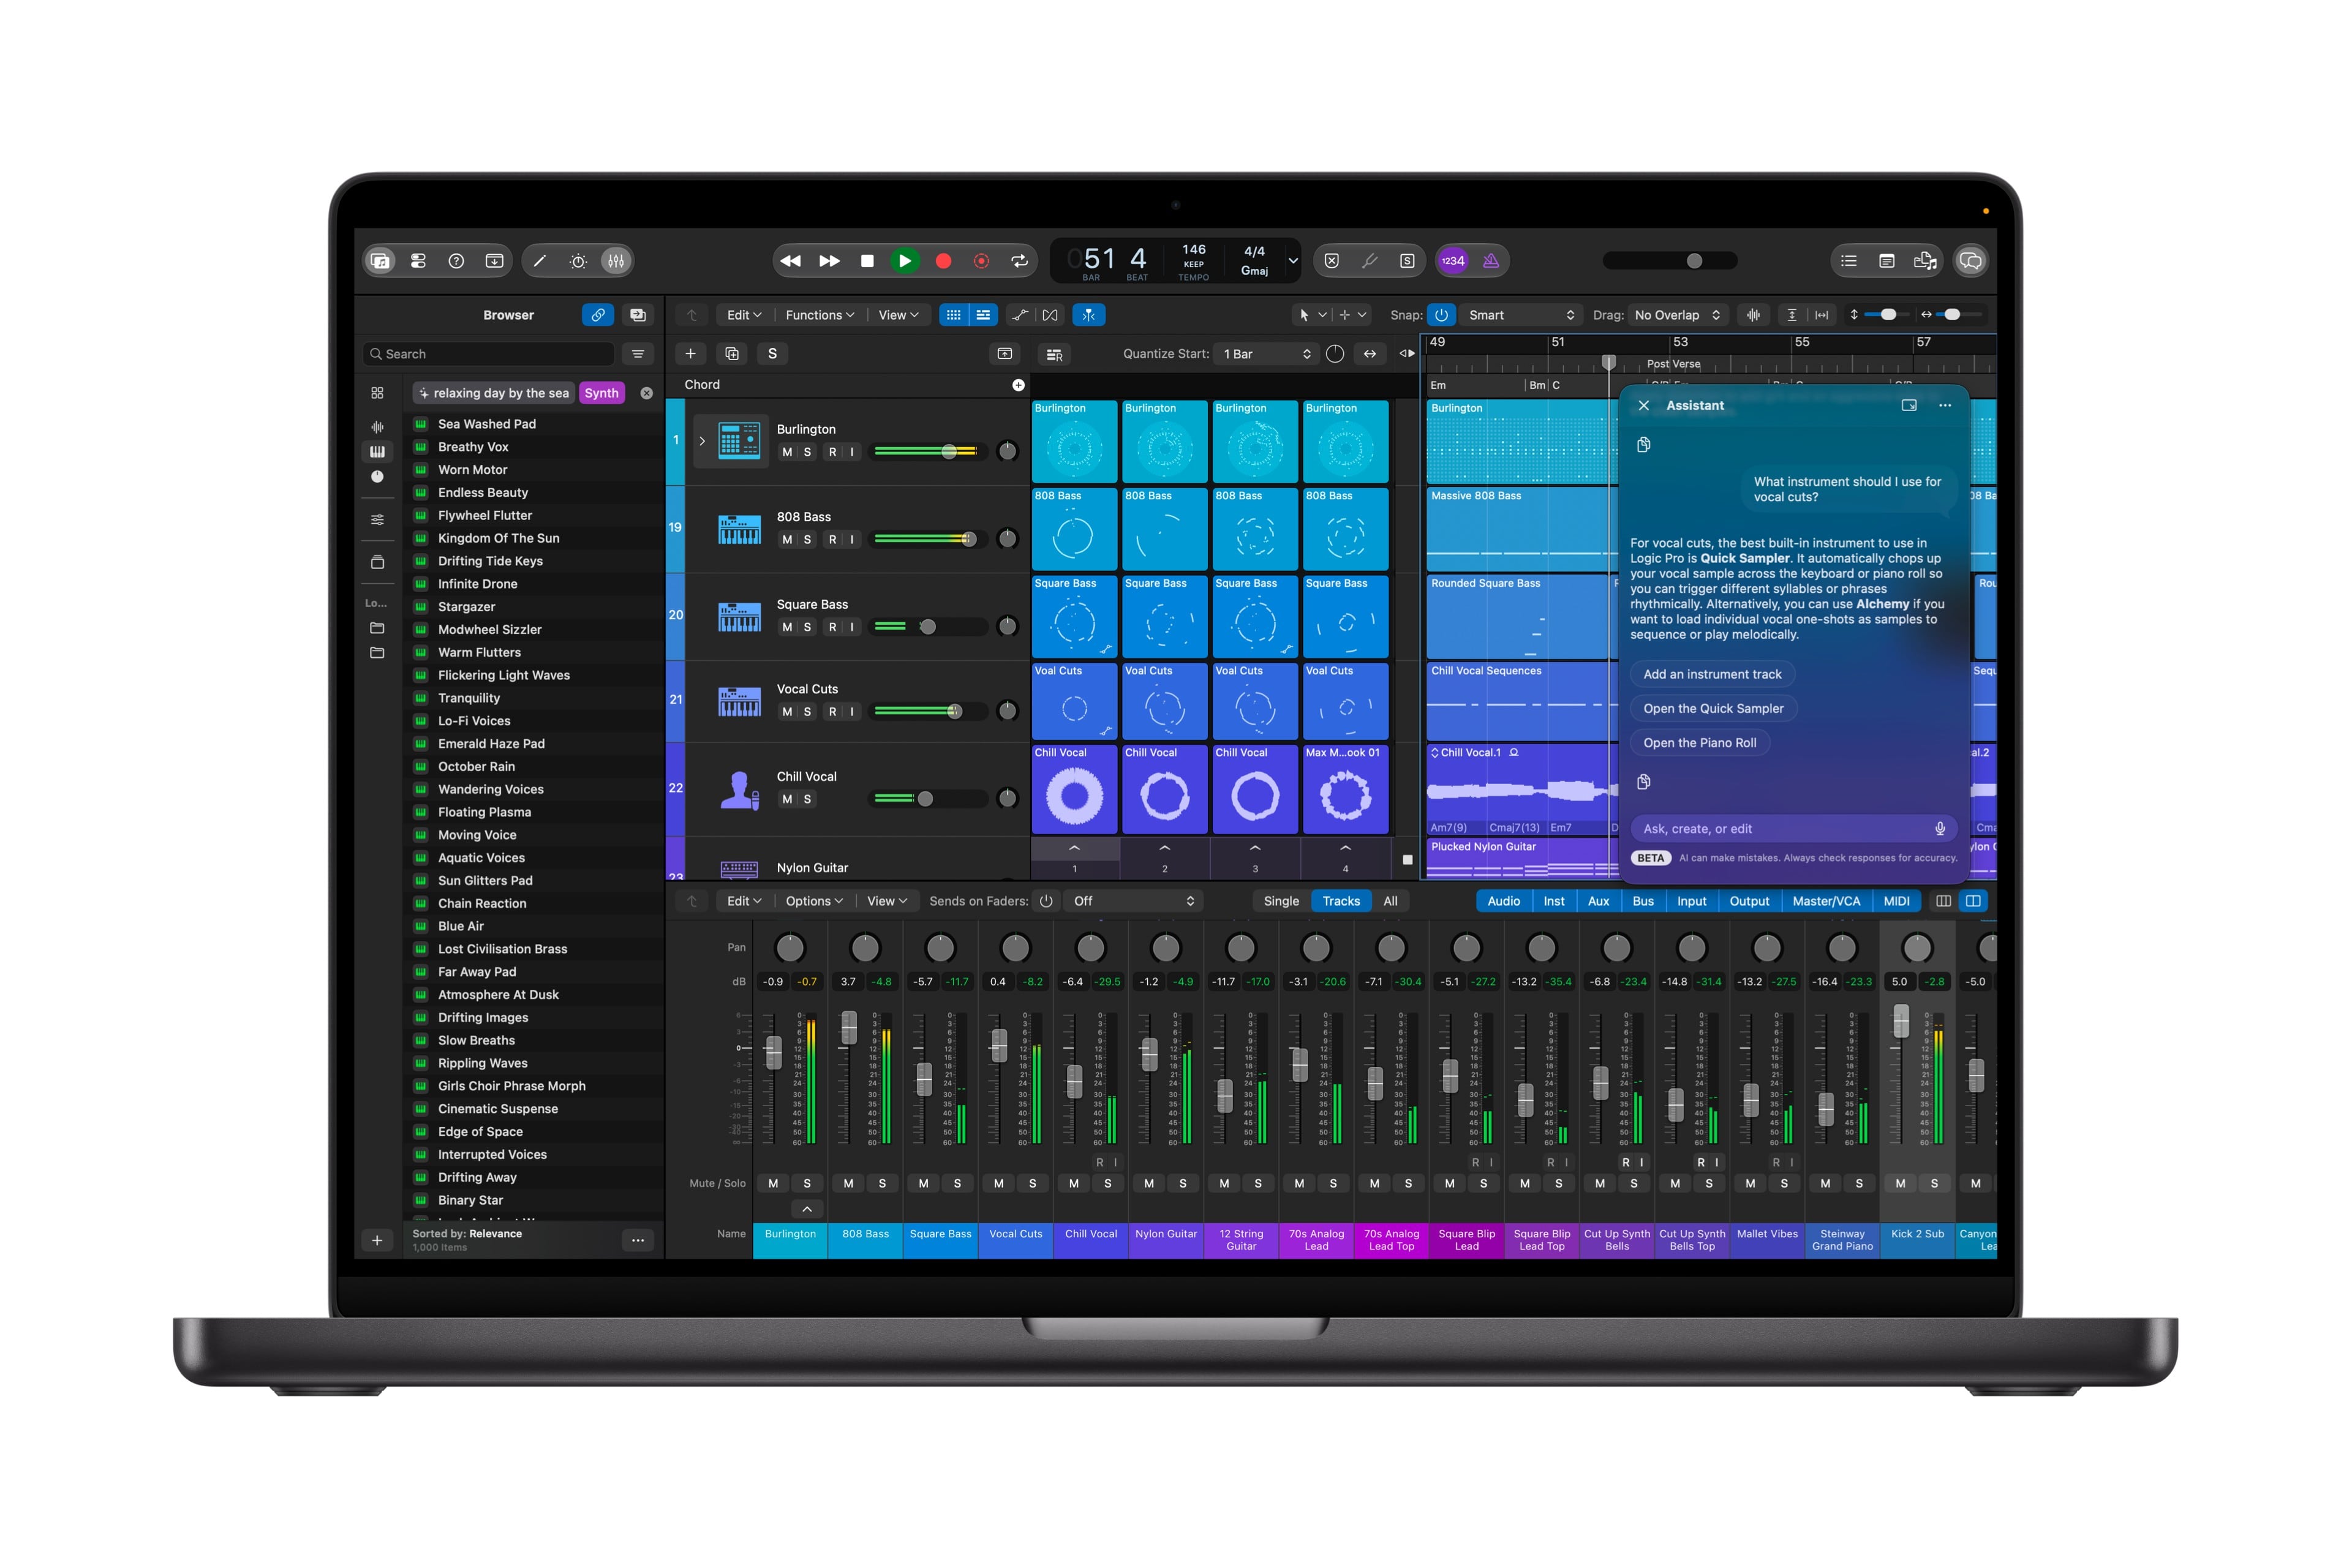Viewport: 2352px width, 1568px height.
Task: Open the Quantize Start 1 Bar dropdown
Action: (x=1266, y=354)
